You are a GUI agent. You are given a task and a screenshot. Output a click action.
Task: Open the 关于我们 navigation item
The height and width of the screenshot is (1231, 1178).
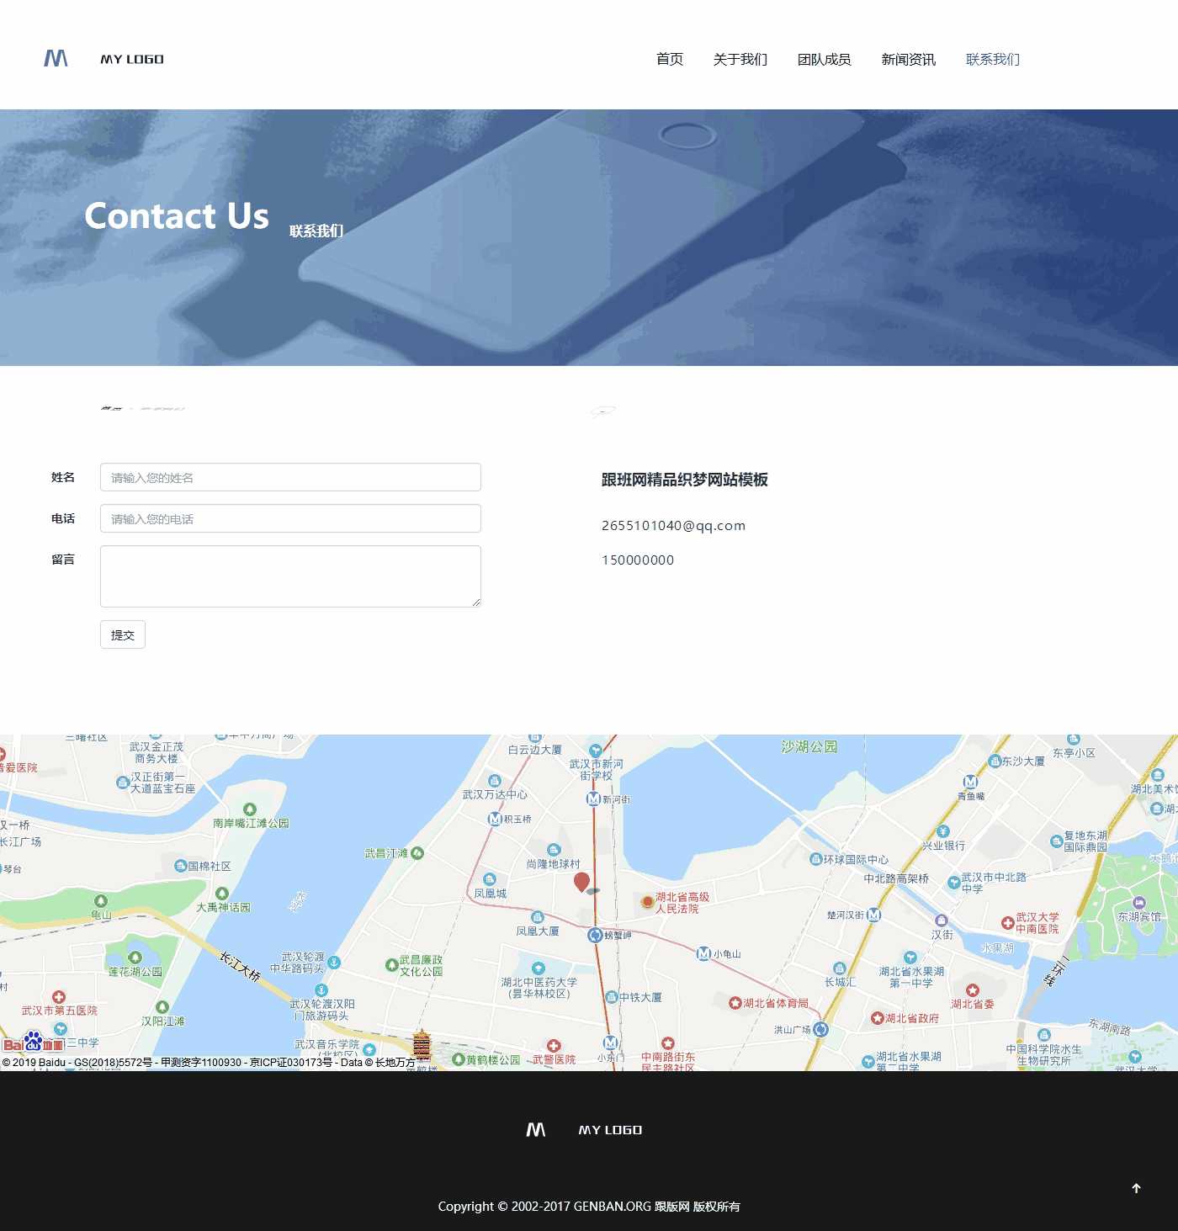point(740,59)
